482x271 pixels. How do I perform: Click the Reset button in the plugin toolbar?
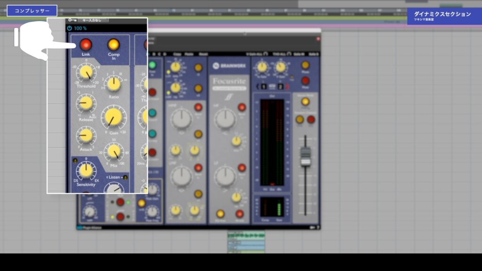(x=203, y=54)
